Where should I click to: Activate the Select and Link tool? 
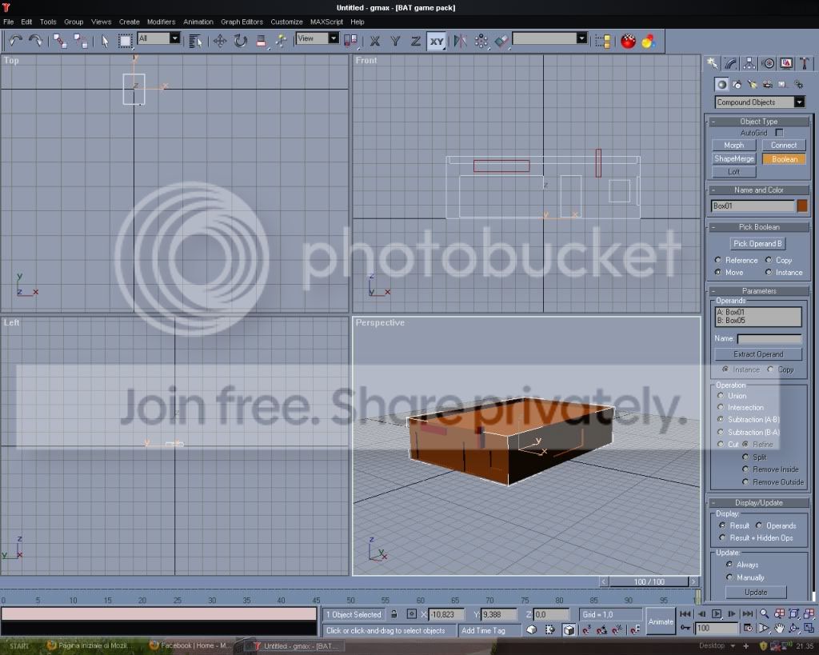click(x=59, y=41)
